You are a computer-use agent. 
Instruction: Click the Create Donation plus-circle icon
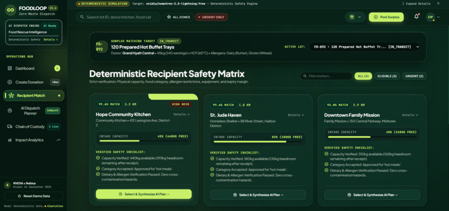click(x=9, y=82)
